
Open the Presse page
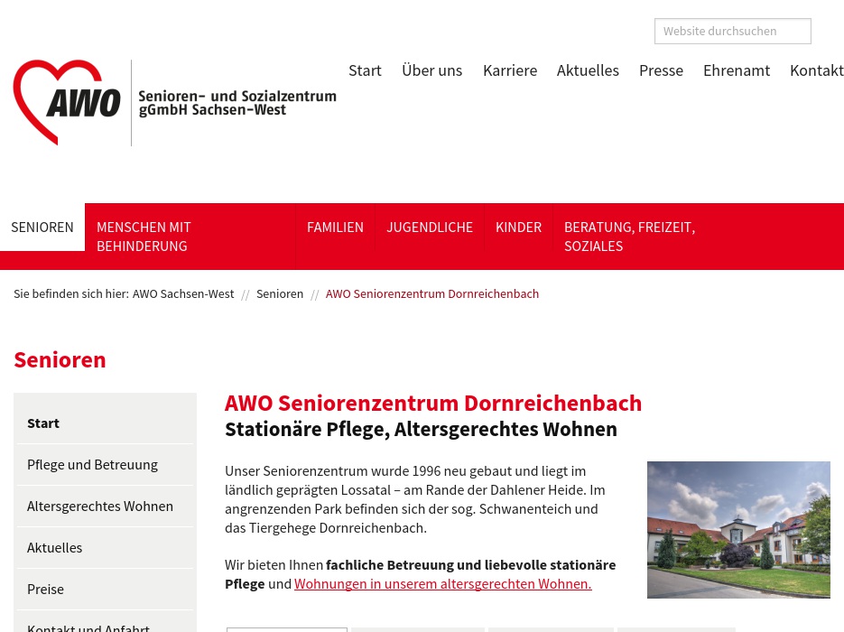(x=661, y=70)
